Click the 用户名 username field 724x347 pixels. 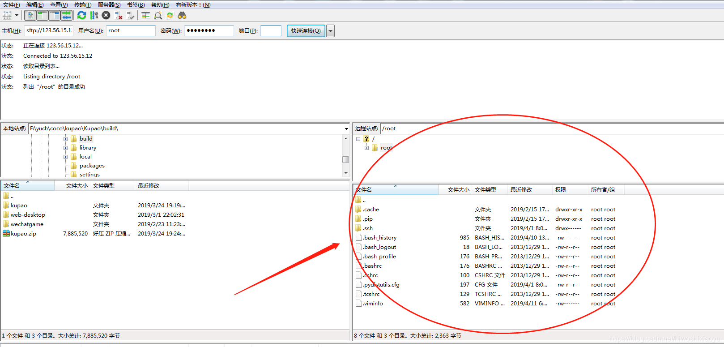[x=131, y=30]
